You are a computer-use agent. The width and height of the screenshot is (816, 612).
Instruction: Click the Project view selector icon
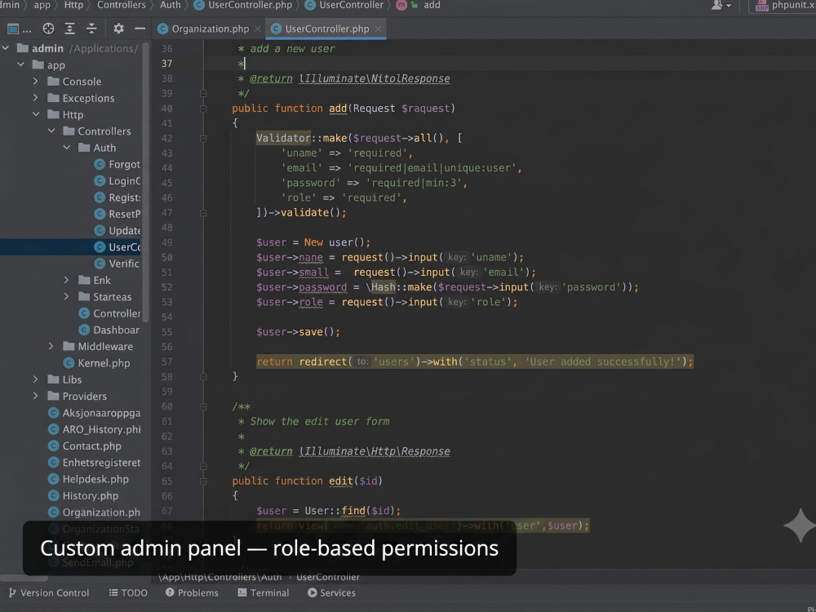pyautogui.click(x=13, y=29)
